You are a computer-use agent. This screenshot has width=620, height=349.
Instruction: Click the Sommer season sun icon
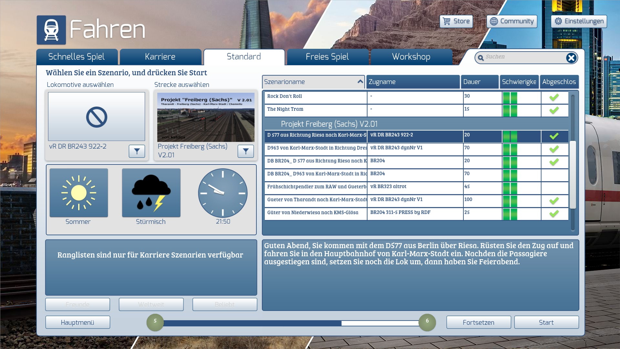pos(79,193)
